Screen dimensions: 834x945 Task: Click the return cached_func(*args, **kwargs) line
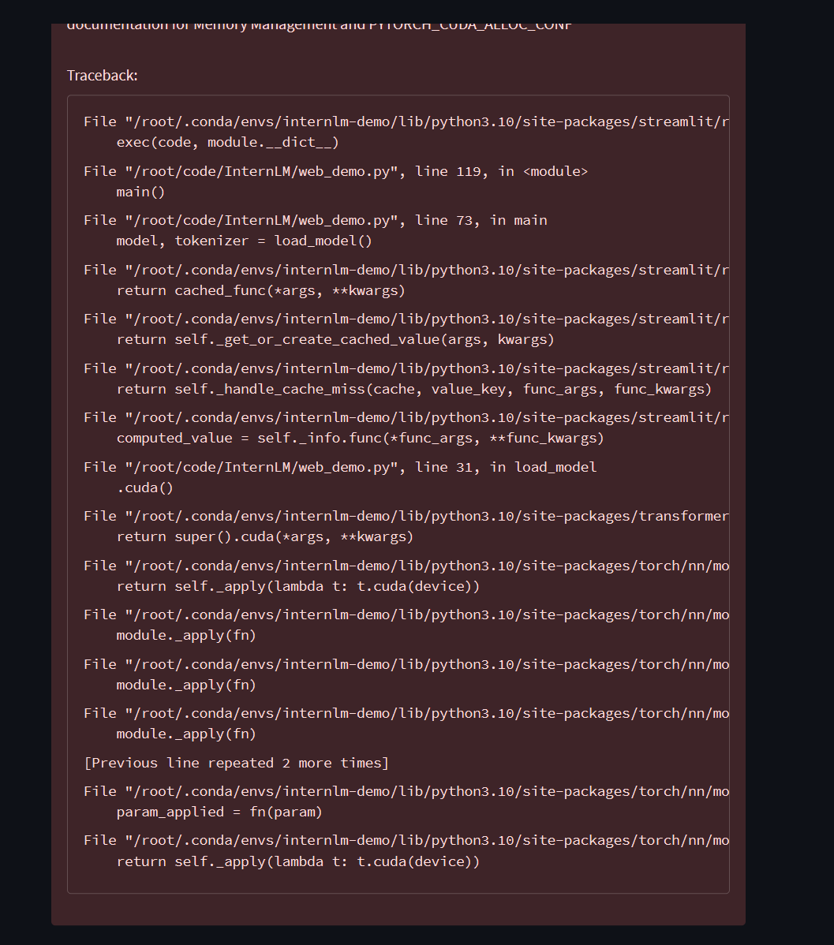[x=260, y=290]
